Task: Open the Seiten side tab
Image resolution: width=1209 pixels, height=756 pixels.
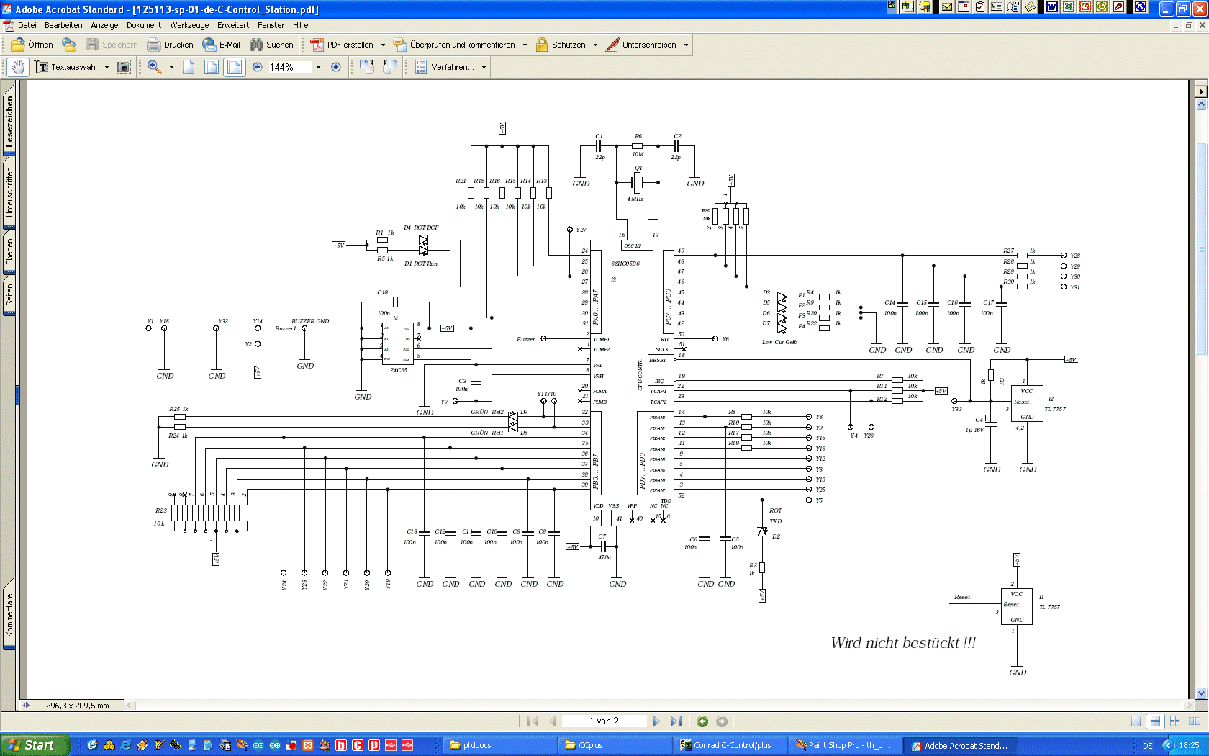Action: [x=9, y=295]
